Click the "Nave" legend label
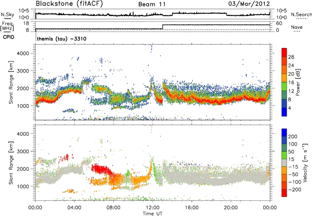 click(x=296, y=27)
